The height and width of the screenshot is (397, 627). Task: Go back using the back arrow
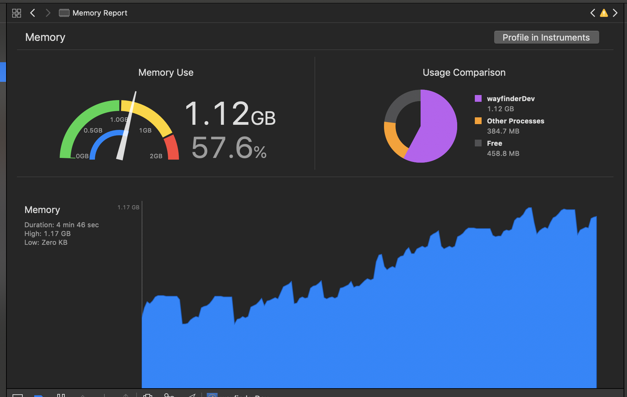[33, 13]
